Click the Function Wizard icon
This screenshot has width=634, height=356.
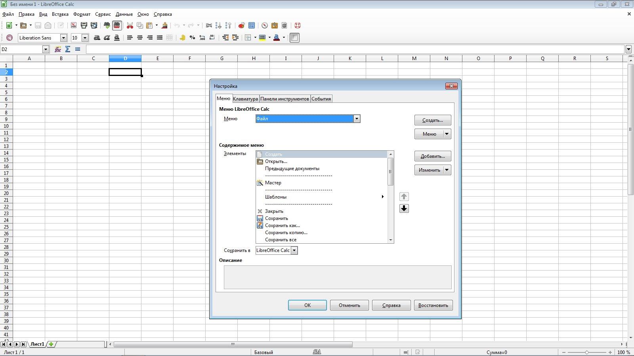pos(58,49)
